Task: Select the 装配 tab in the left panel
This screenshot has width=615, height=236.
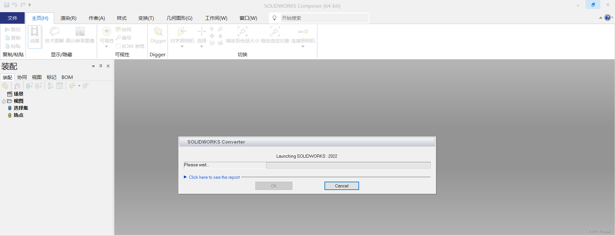Action: pyautogui.click(x=7, y=77)
